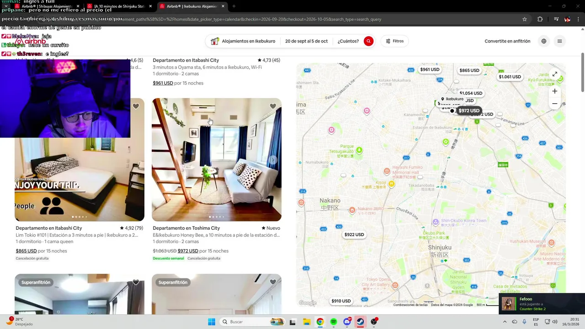
Task: Select the '$922 USD' map marker
Action: [x=354, y=234]
